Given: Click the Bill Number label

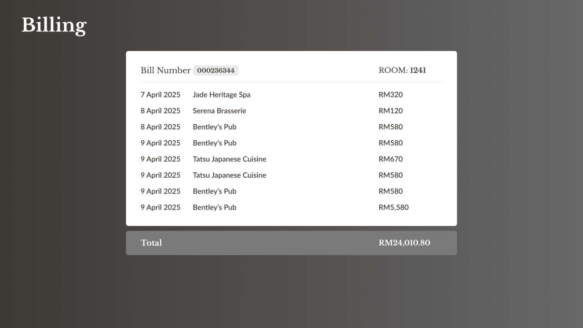Looking at the screenshot, I should pyautogui.click(x=165, y=71).
